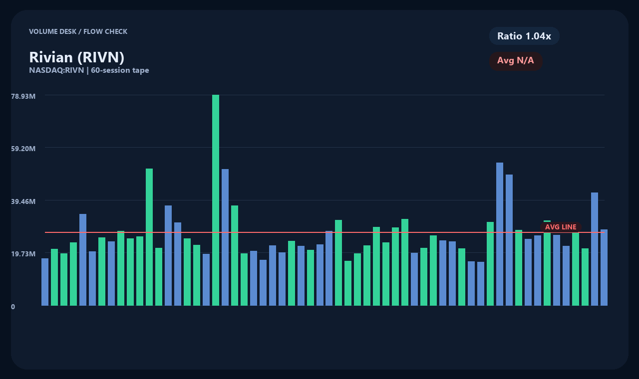
Task: Select the tallest blue volume bar
Action: [500, 234]
